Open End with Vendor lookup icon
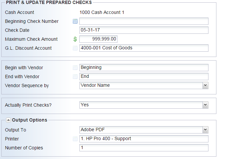This screenshot has height=159, width=227. (x=75, y=77)
